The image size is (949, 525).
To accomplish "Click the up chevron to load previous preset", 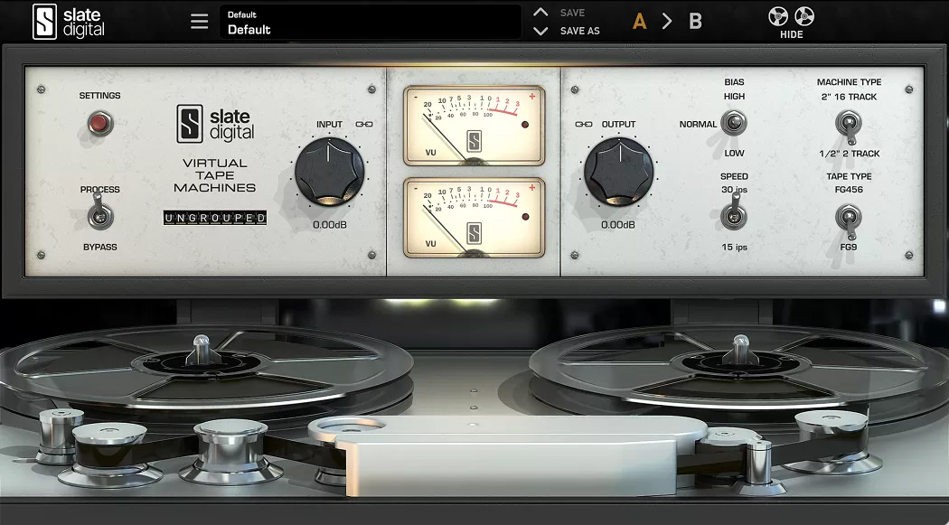I will [x=540, y=13].
